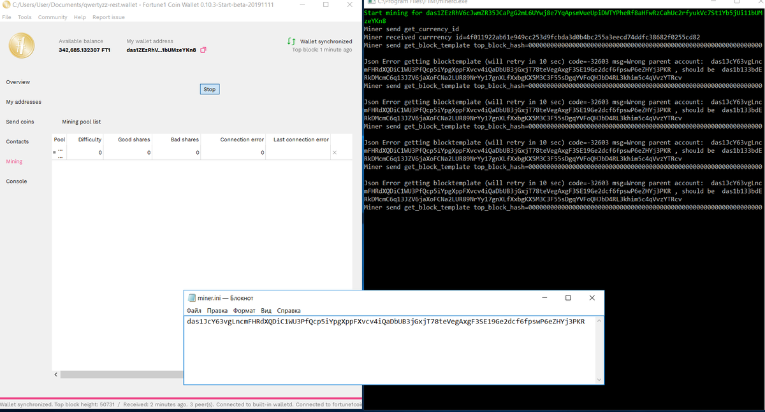
Task: Open the Справка menu in Notepad
Action: click(x=289, y=311)
